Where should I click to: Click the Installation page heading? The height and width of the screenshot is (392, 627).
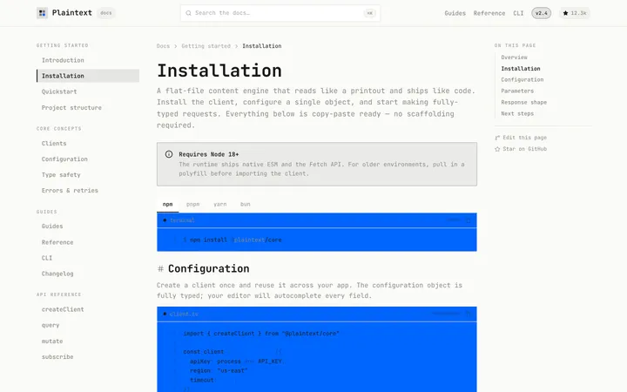219,71
